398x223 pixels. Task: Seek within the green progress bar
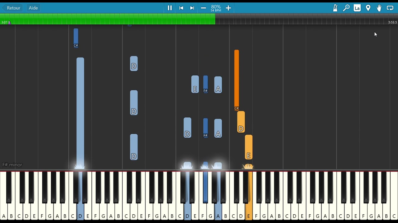point(108,19)
